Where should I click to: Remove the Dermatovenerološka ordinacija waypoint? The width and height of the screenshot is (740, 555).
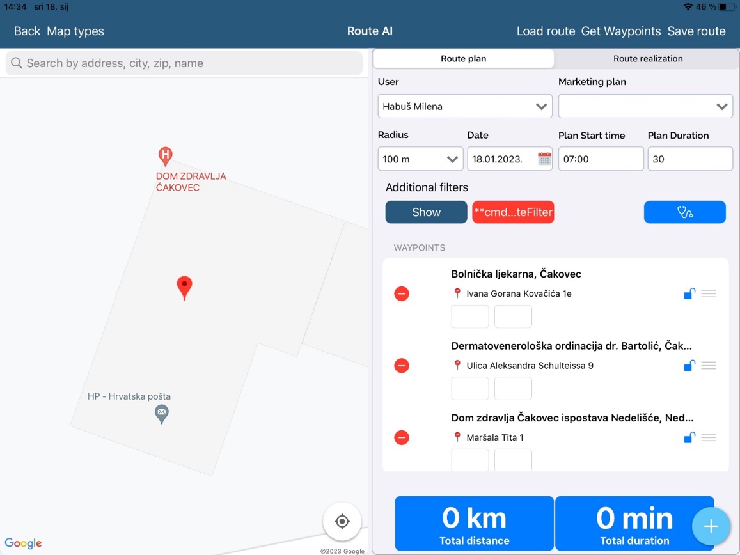(x=402, y=366)
